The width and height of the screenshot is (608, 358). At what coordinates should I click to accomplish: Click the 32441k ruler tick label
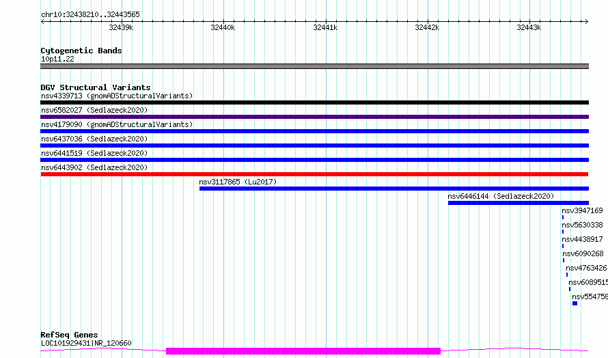pyautogui.click(x=325, y=27)
